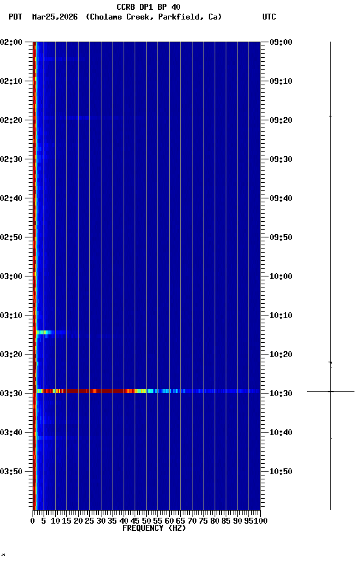Click the '90' frequency axis tick label
This screenshot has height=562, width=359.
click(237, 521)
